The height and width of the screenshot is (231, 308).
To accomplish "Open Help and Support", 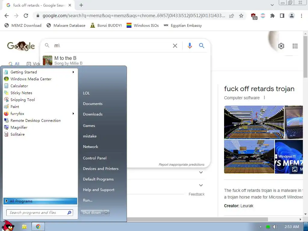I will coord(99,190).
